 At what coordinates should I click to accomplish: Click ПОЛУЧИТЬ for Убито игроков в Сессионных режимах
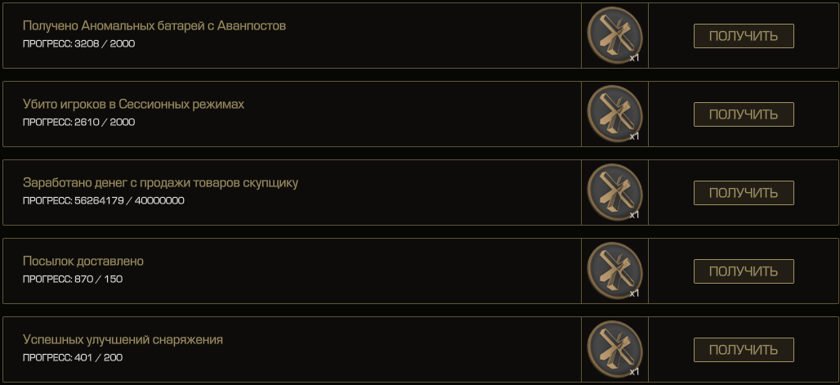click(744, 114)
